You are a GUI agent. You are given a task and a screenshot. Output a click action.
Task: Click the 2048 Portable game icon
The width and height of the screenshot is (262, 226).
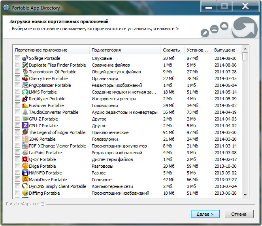click(25, 139)
